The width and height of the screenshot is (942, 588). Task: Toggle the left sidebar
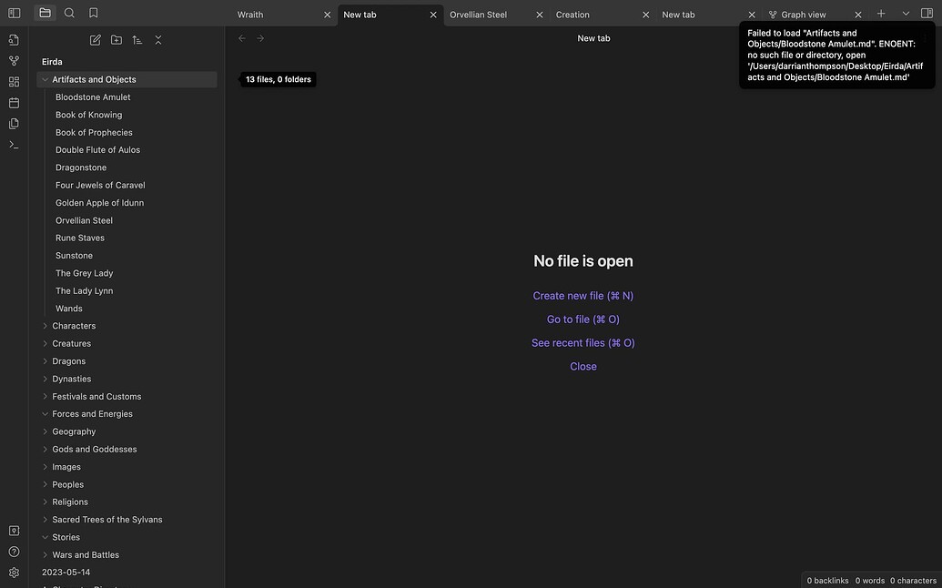(14, 13)
